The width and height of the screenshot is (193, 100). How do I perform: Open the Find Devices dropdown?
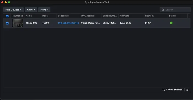14,10
